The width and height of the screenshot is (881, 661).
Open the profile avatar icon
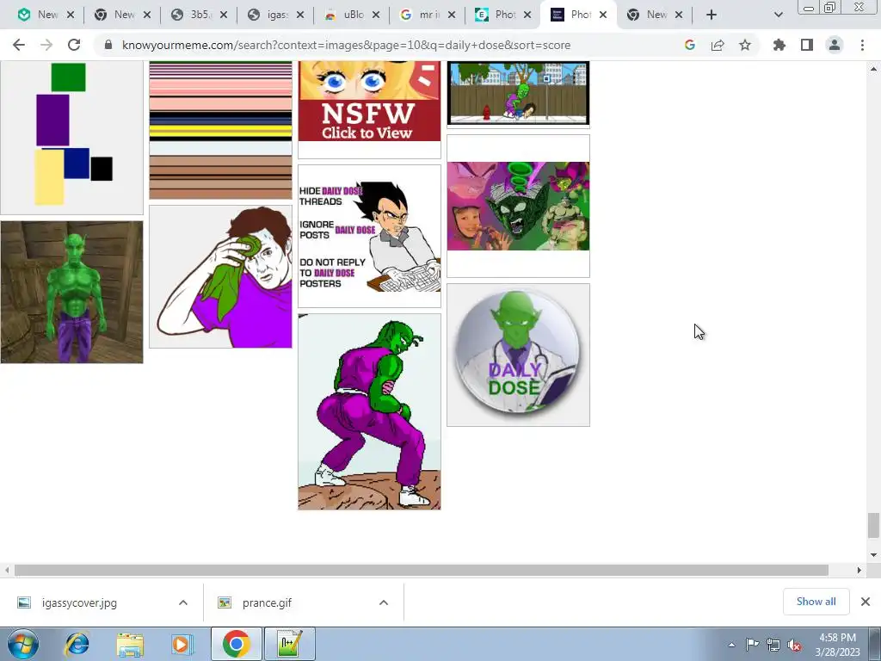click(835, 45)
